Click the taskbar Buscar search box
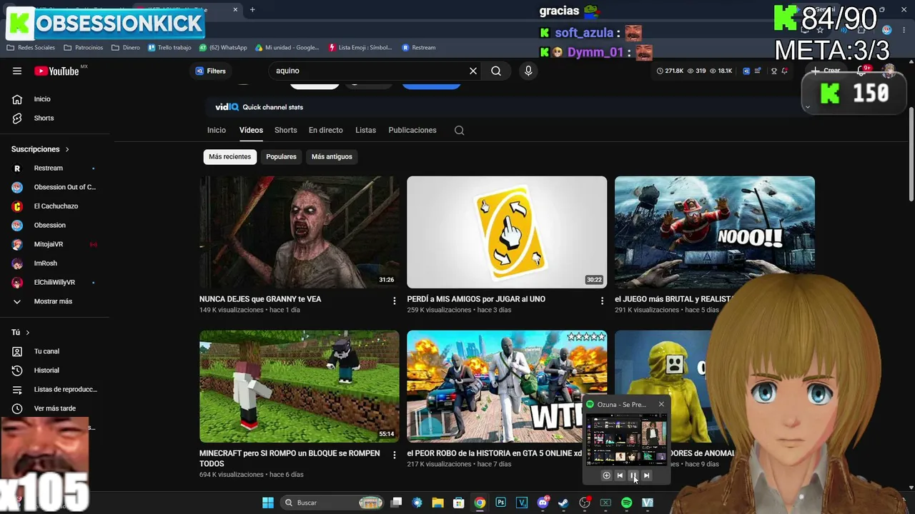 pyautogui.click(x=332, y=503)
